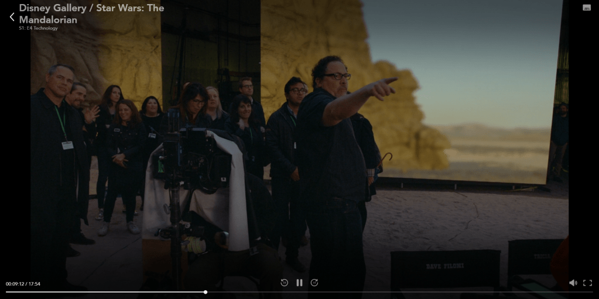This screenshot has width=599, height=299.
Task: Go back using the left arrow
Action: point(12,17)
